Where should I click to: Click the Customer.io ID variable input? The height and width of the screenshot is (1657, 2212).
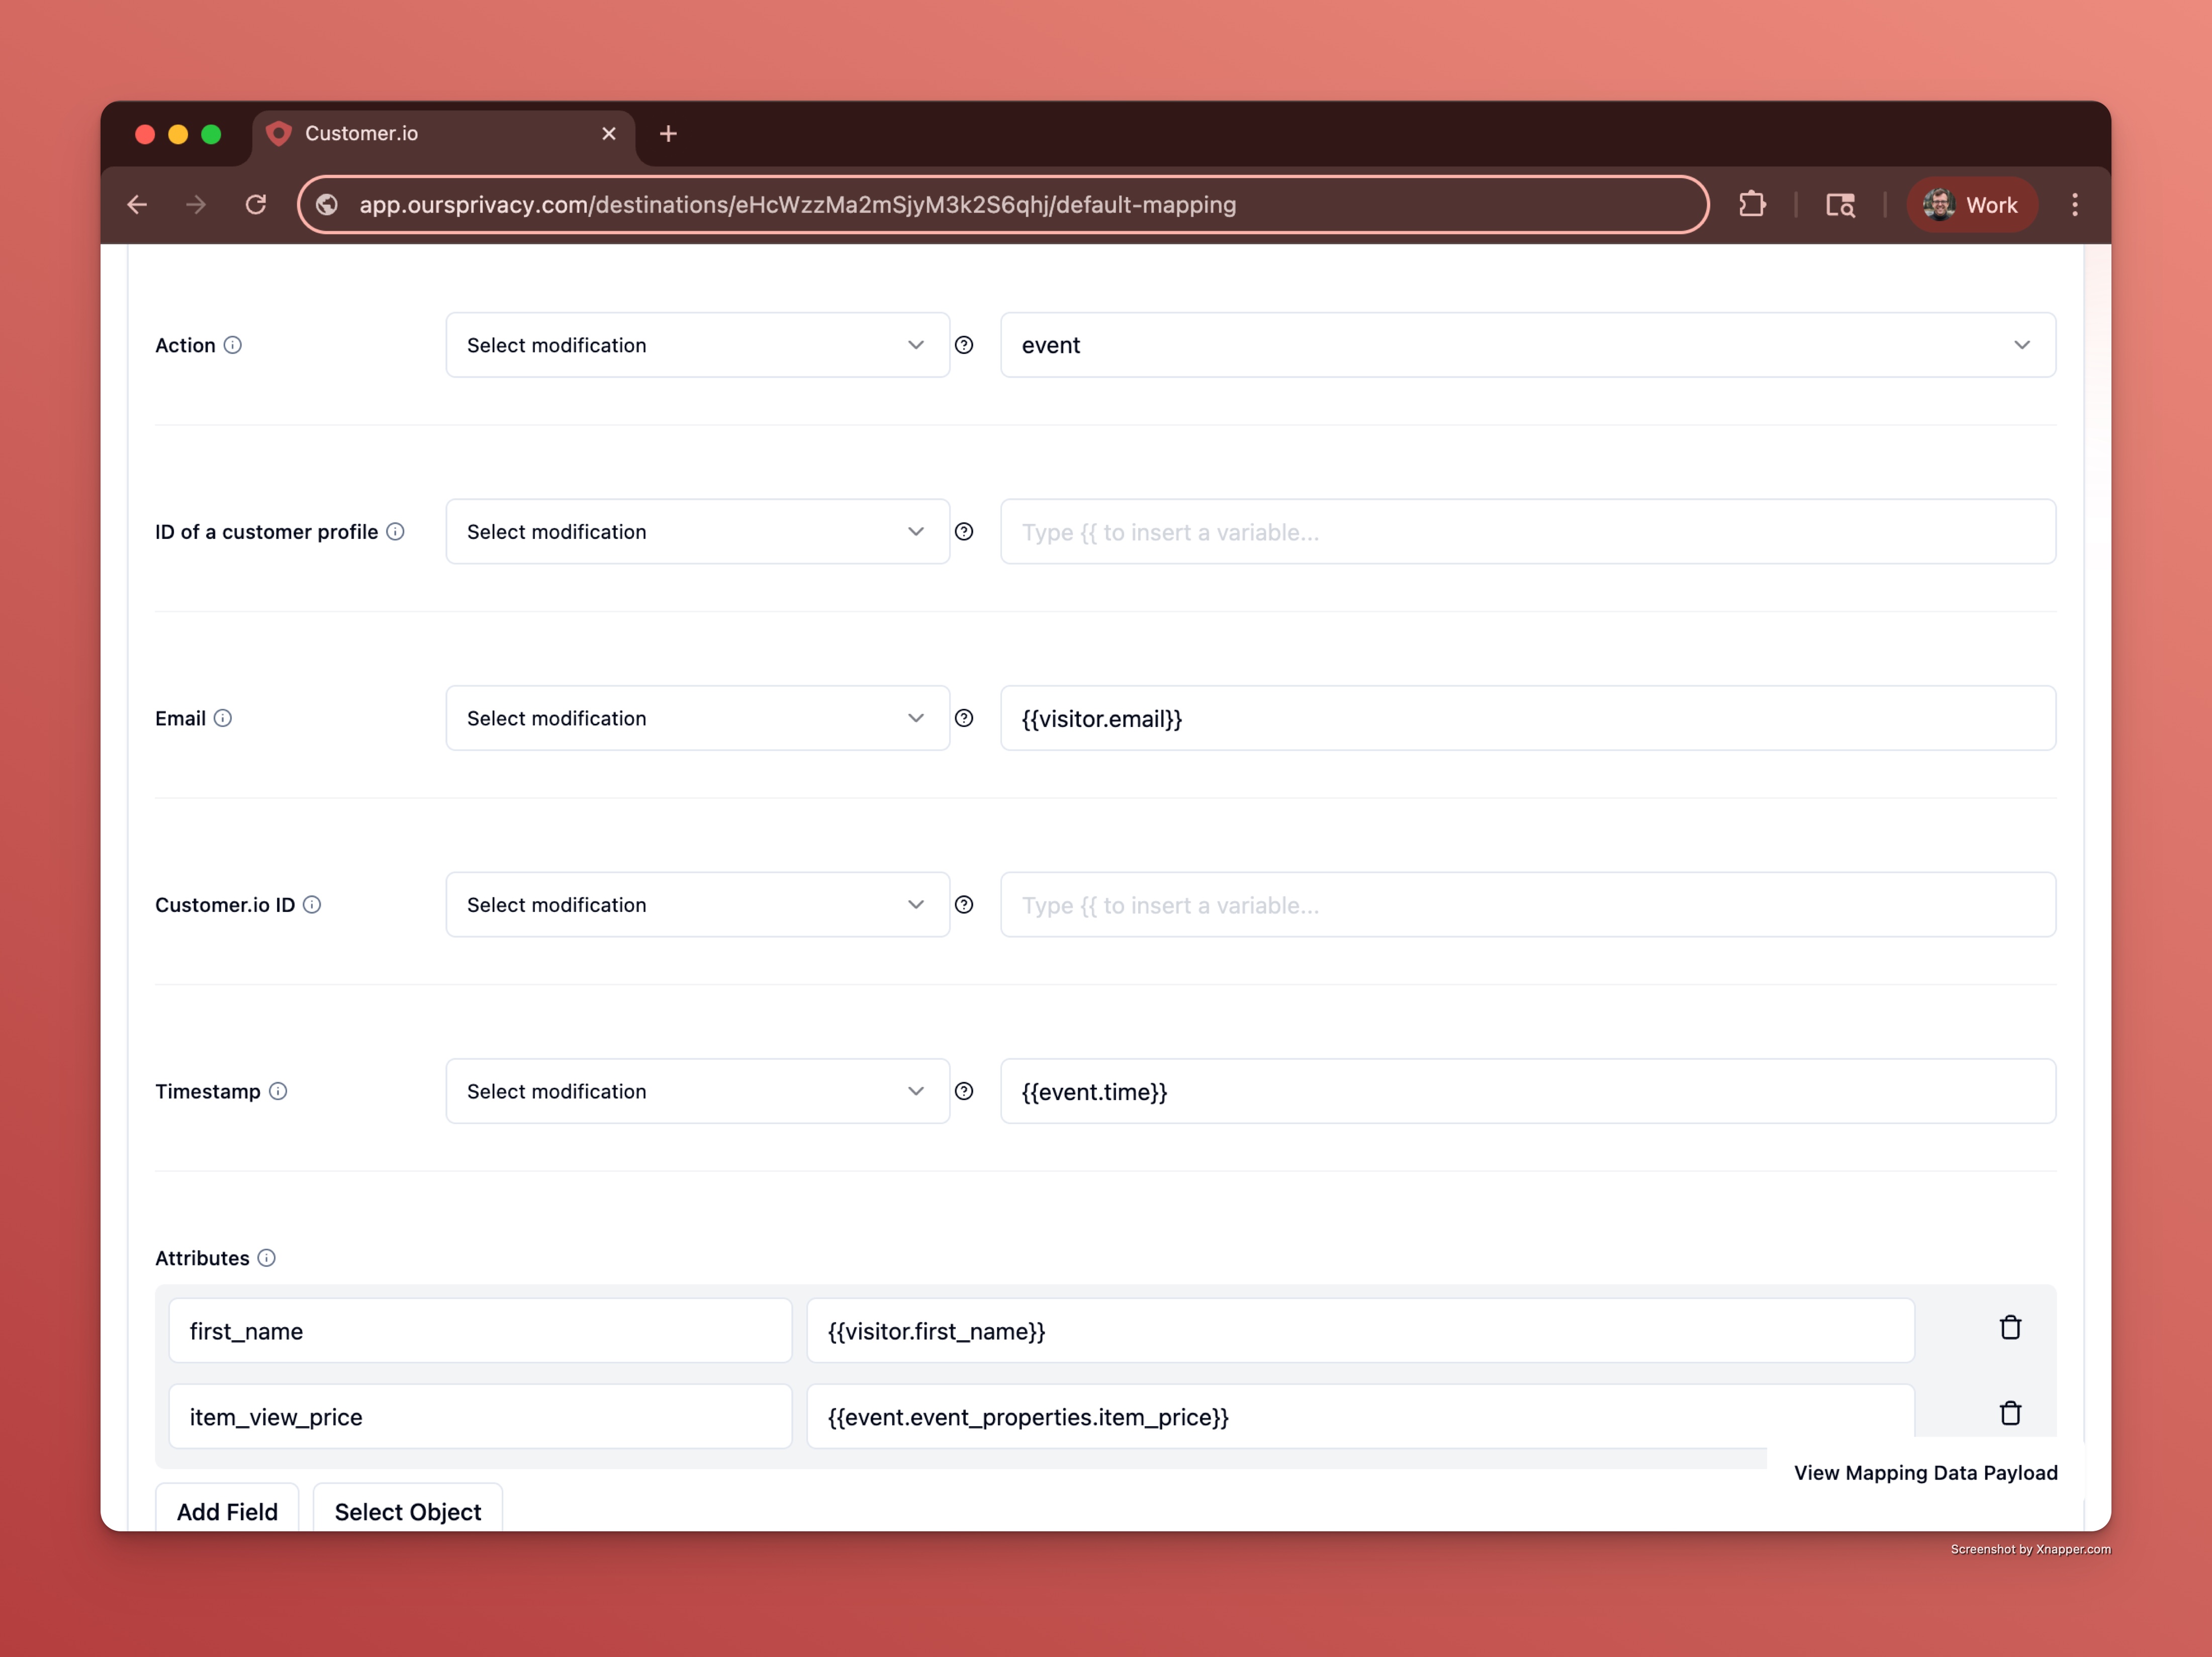(1528, 905)
